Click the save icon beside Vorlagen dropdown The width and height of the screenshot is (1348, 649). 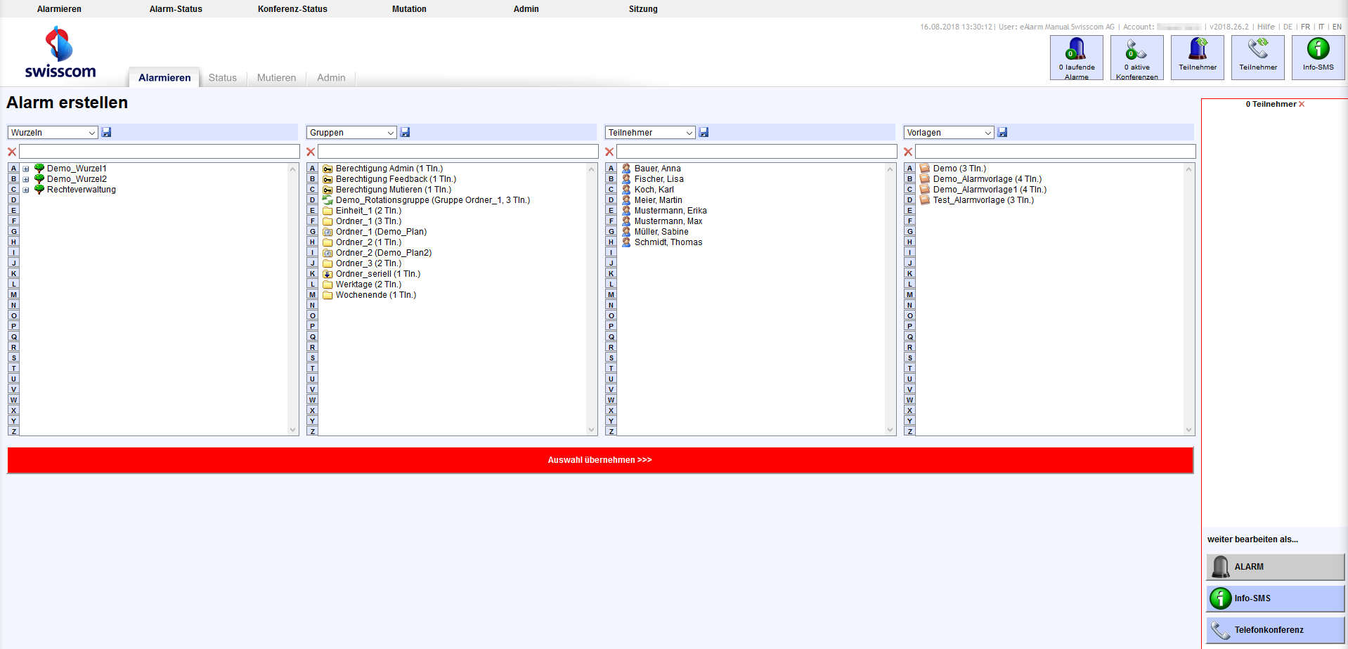(x=1002, y=132)
